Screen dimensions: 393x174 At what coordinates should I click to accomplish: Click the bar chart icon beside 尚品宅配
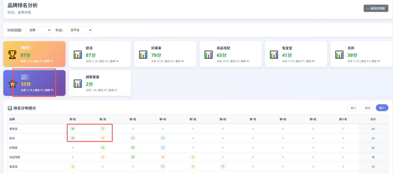208,55
